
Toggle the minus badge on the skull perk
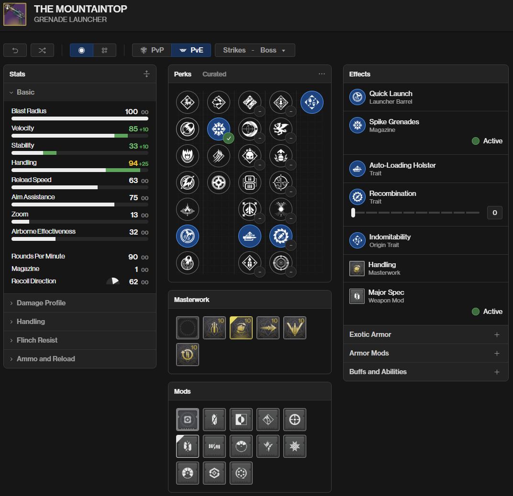click(260, 165)
